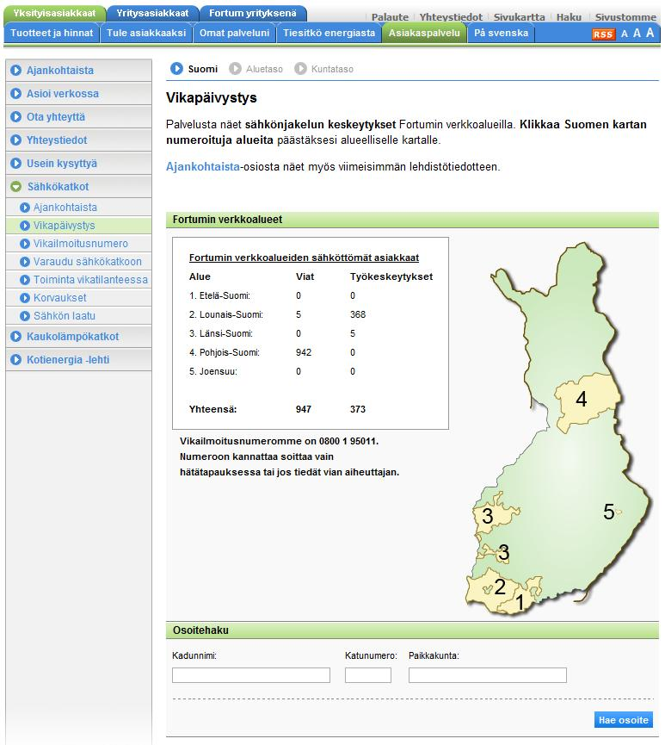
Task: Click the arrow icon beside Ota yhteyttä
Action: coord(15,117)
